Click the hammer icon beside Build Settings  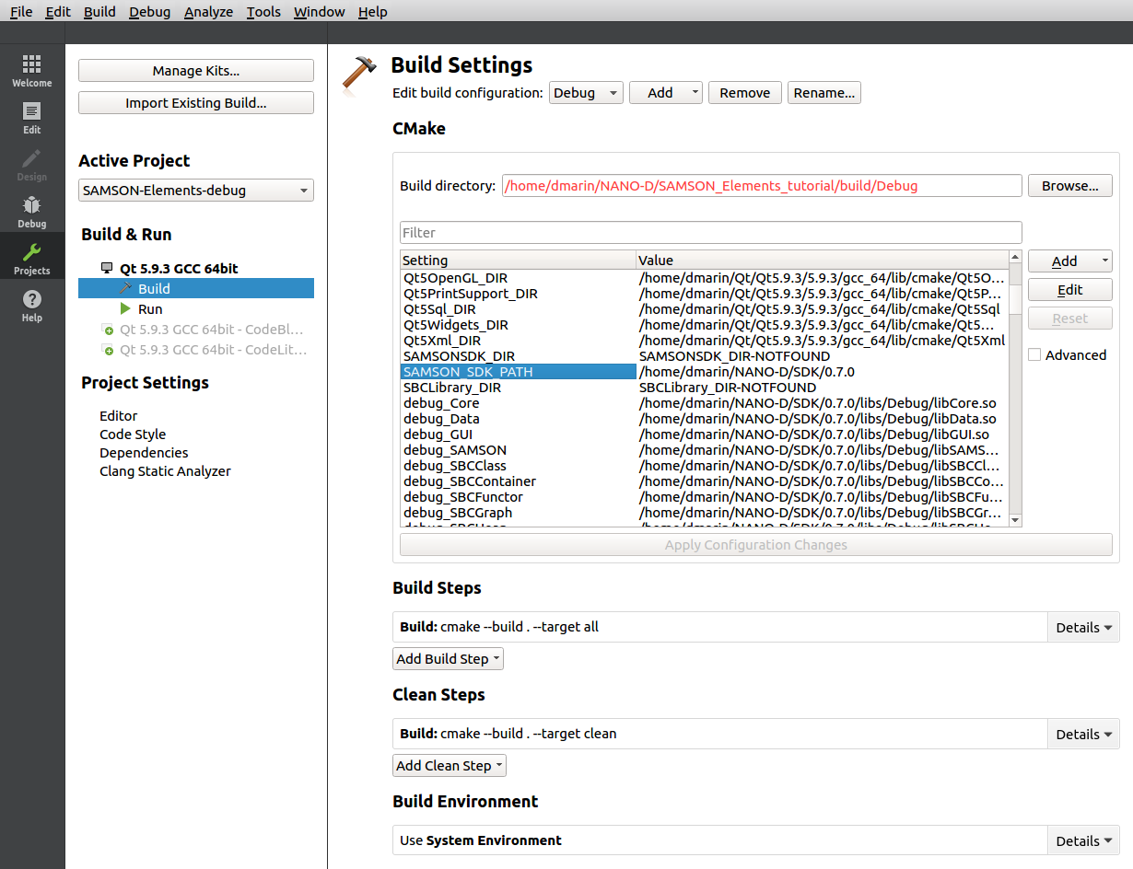pos(360,70)
